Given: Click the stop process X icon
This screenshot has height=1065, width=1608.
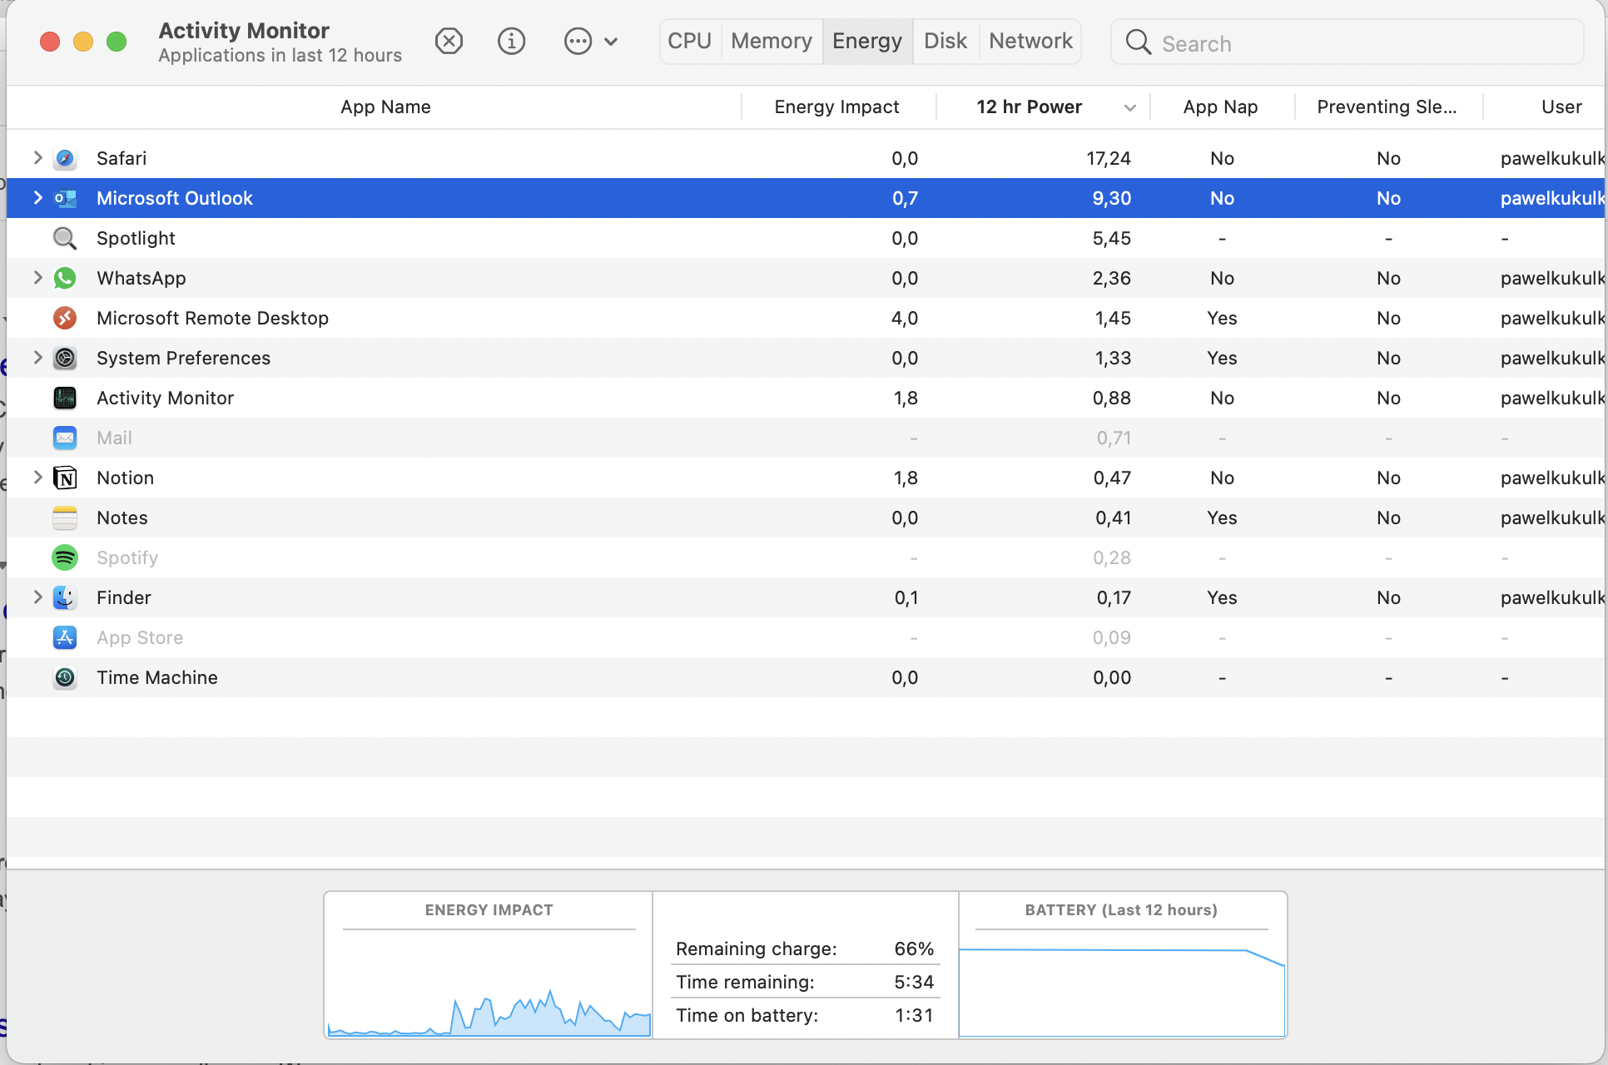Looking at the screenshot, I should [x=449, y=41].
